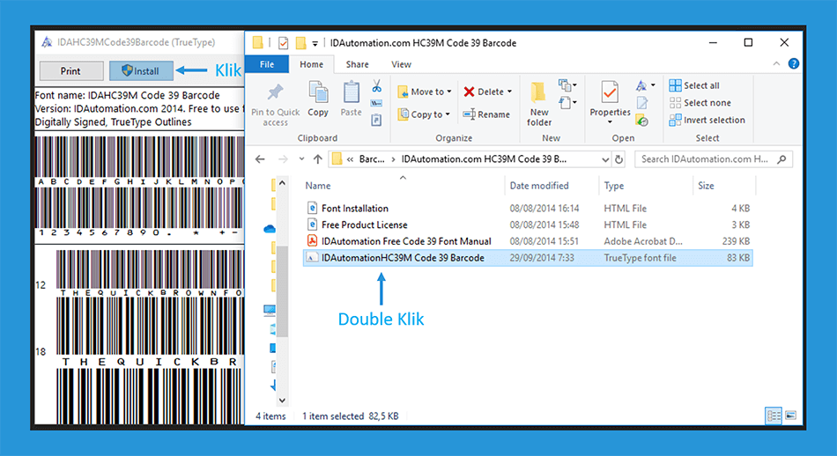Click Invert selection
The image size is (837, 456).
(x=707, y=120)
